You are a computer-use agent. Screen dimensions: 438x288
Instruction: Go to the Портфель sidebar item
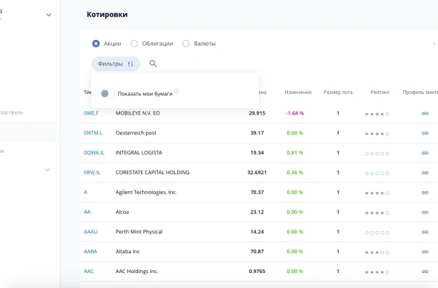(11, 112)
